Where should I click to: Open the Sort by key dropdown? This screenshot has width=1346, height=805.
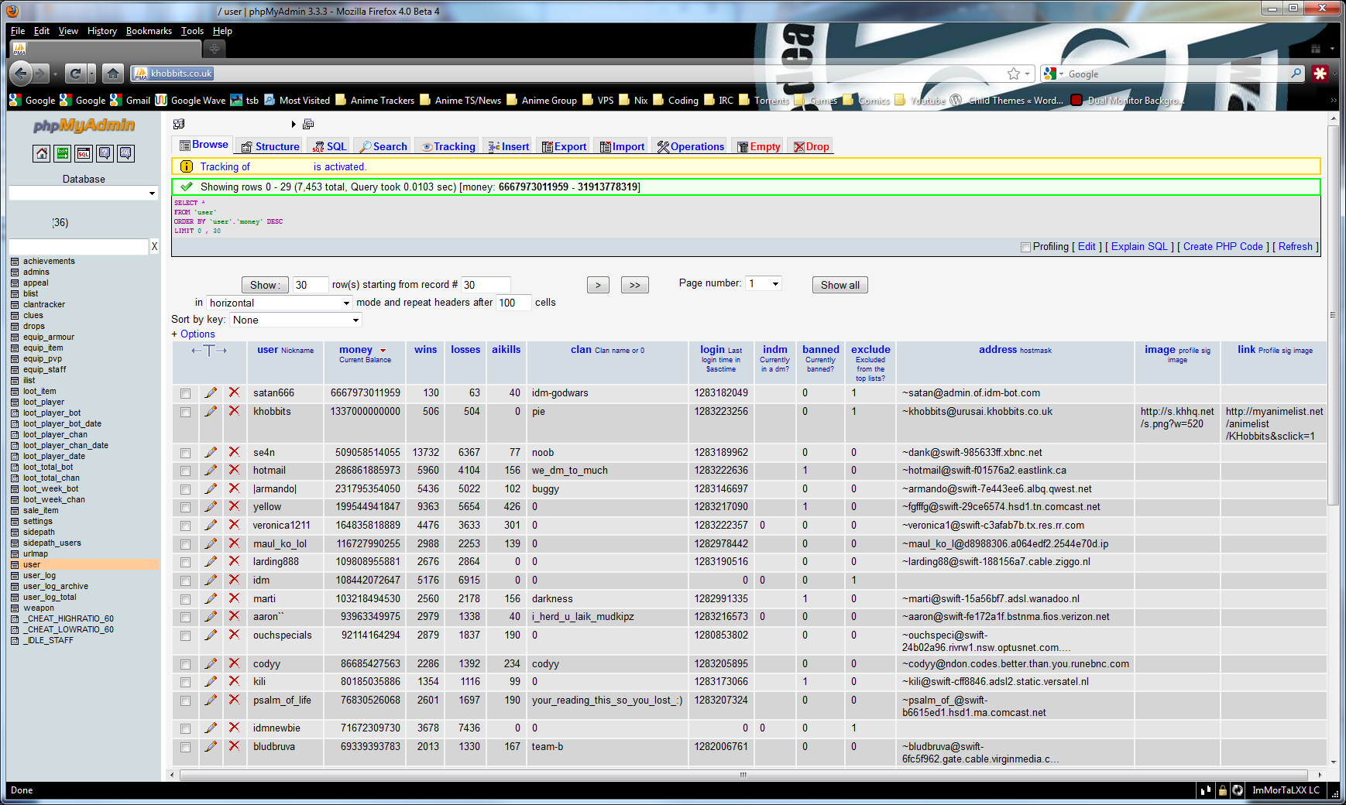pyautogui.click(x=295, y=320)
